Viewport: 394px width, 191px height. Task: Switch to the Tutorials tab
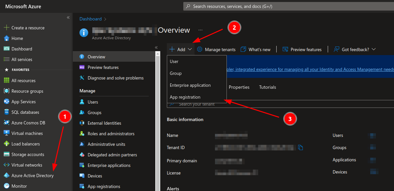pyautogui.click(x=268, y=87)
